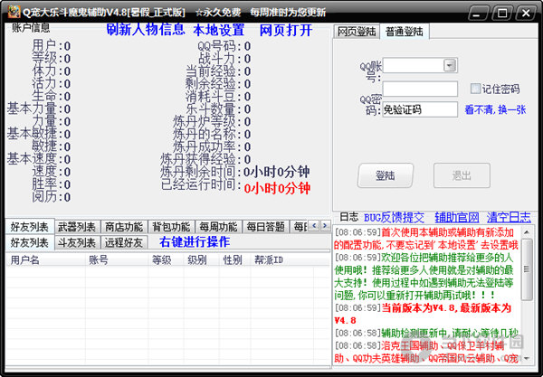Sort by the 帮派ID column header
The image size is (543, 377).
coord(281,259)
